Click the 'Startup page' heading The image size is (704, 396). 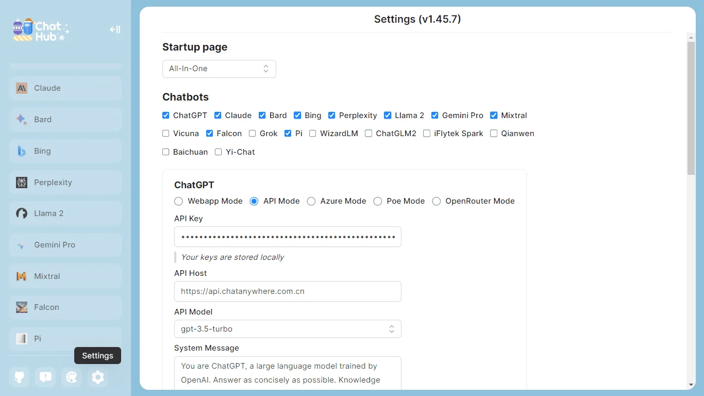click(x=195, y=47)
